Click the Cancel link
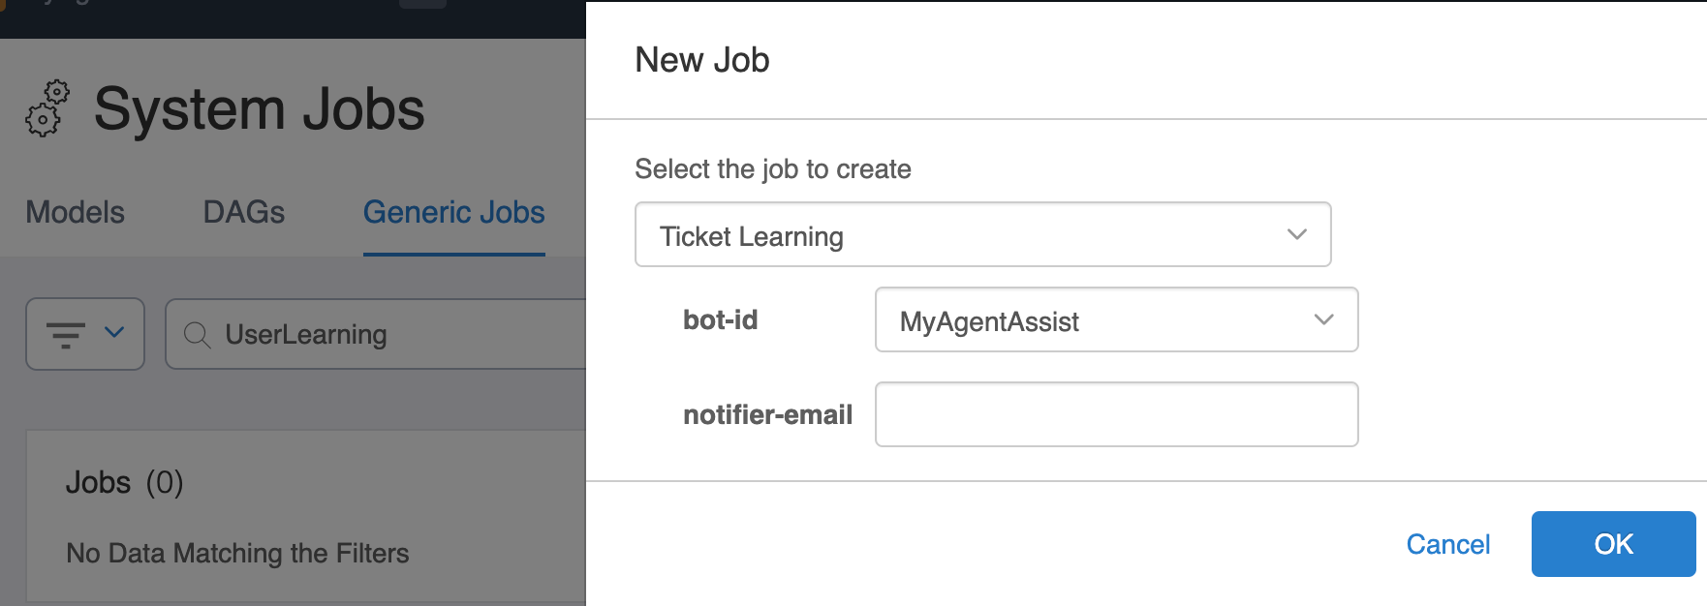This screenshot has width=1707, height=606. [x=1447, y=544]
